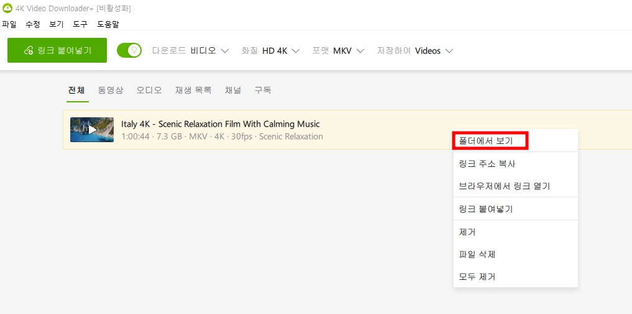Open the 포맷 MKV format dropdown
Screen dimensions: 632x314
tap(338, 51)
